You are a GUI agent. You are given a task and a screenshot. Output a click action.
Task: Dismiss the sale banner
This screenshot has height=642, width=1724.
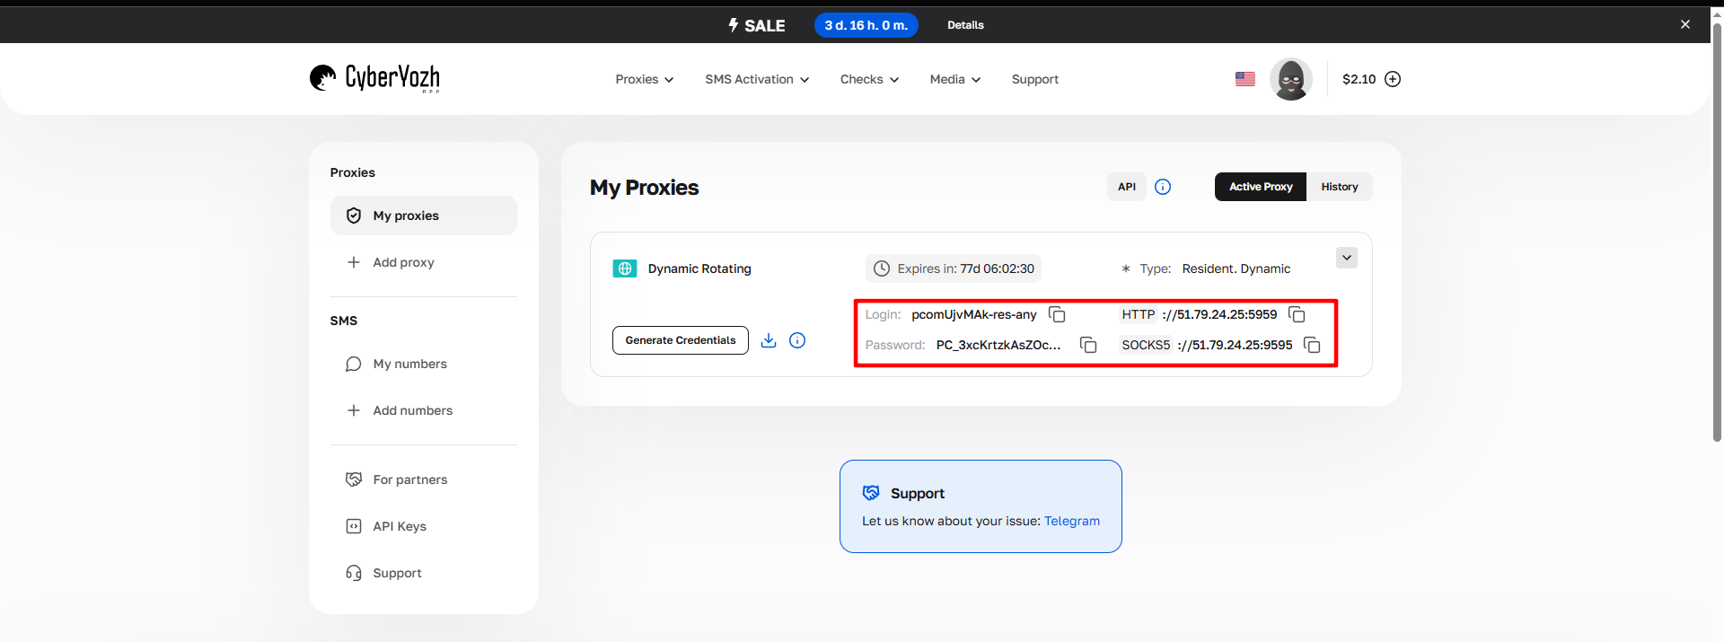pos(1684,24)
